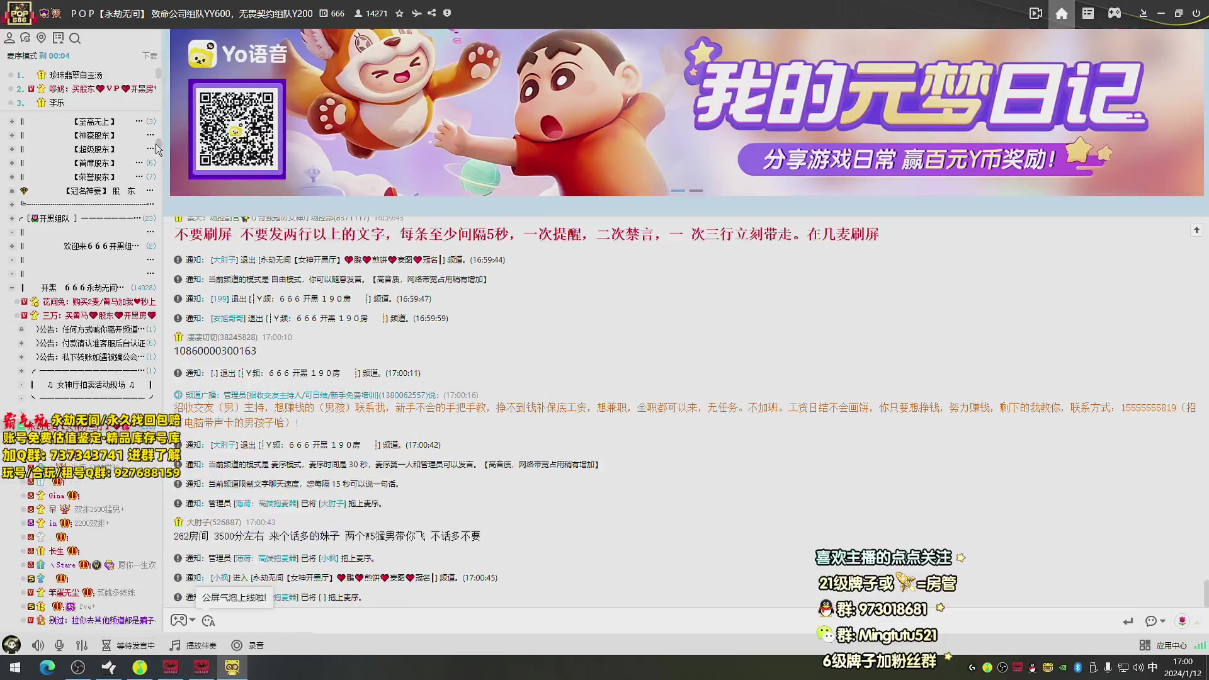Click the [小枫] link in join notification
The image size is (1209, 680).
(220, 577)
